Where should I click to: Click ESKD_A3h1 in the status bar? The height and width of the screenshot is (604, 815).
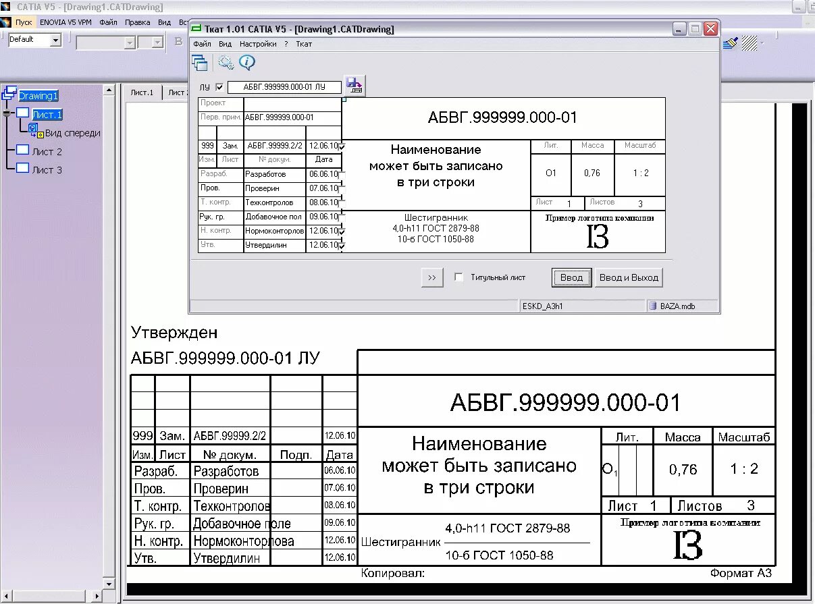click(x=542, y=306)
